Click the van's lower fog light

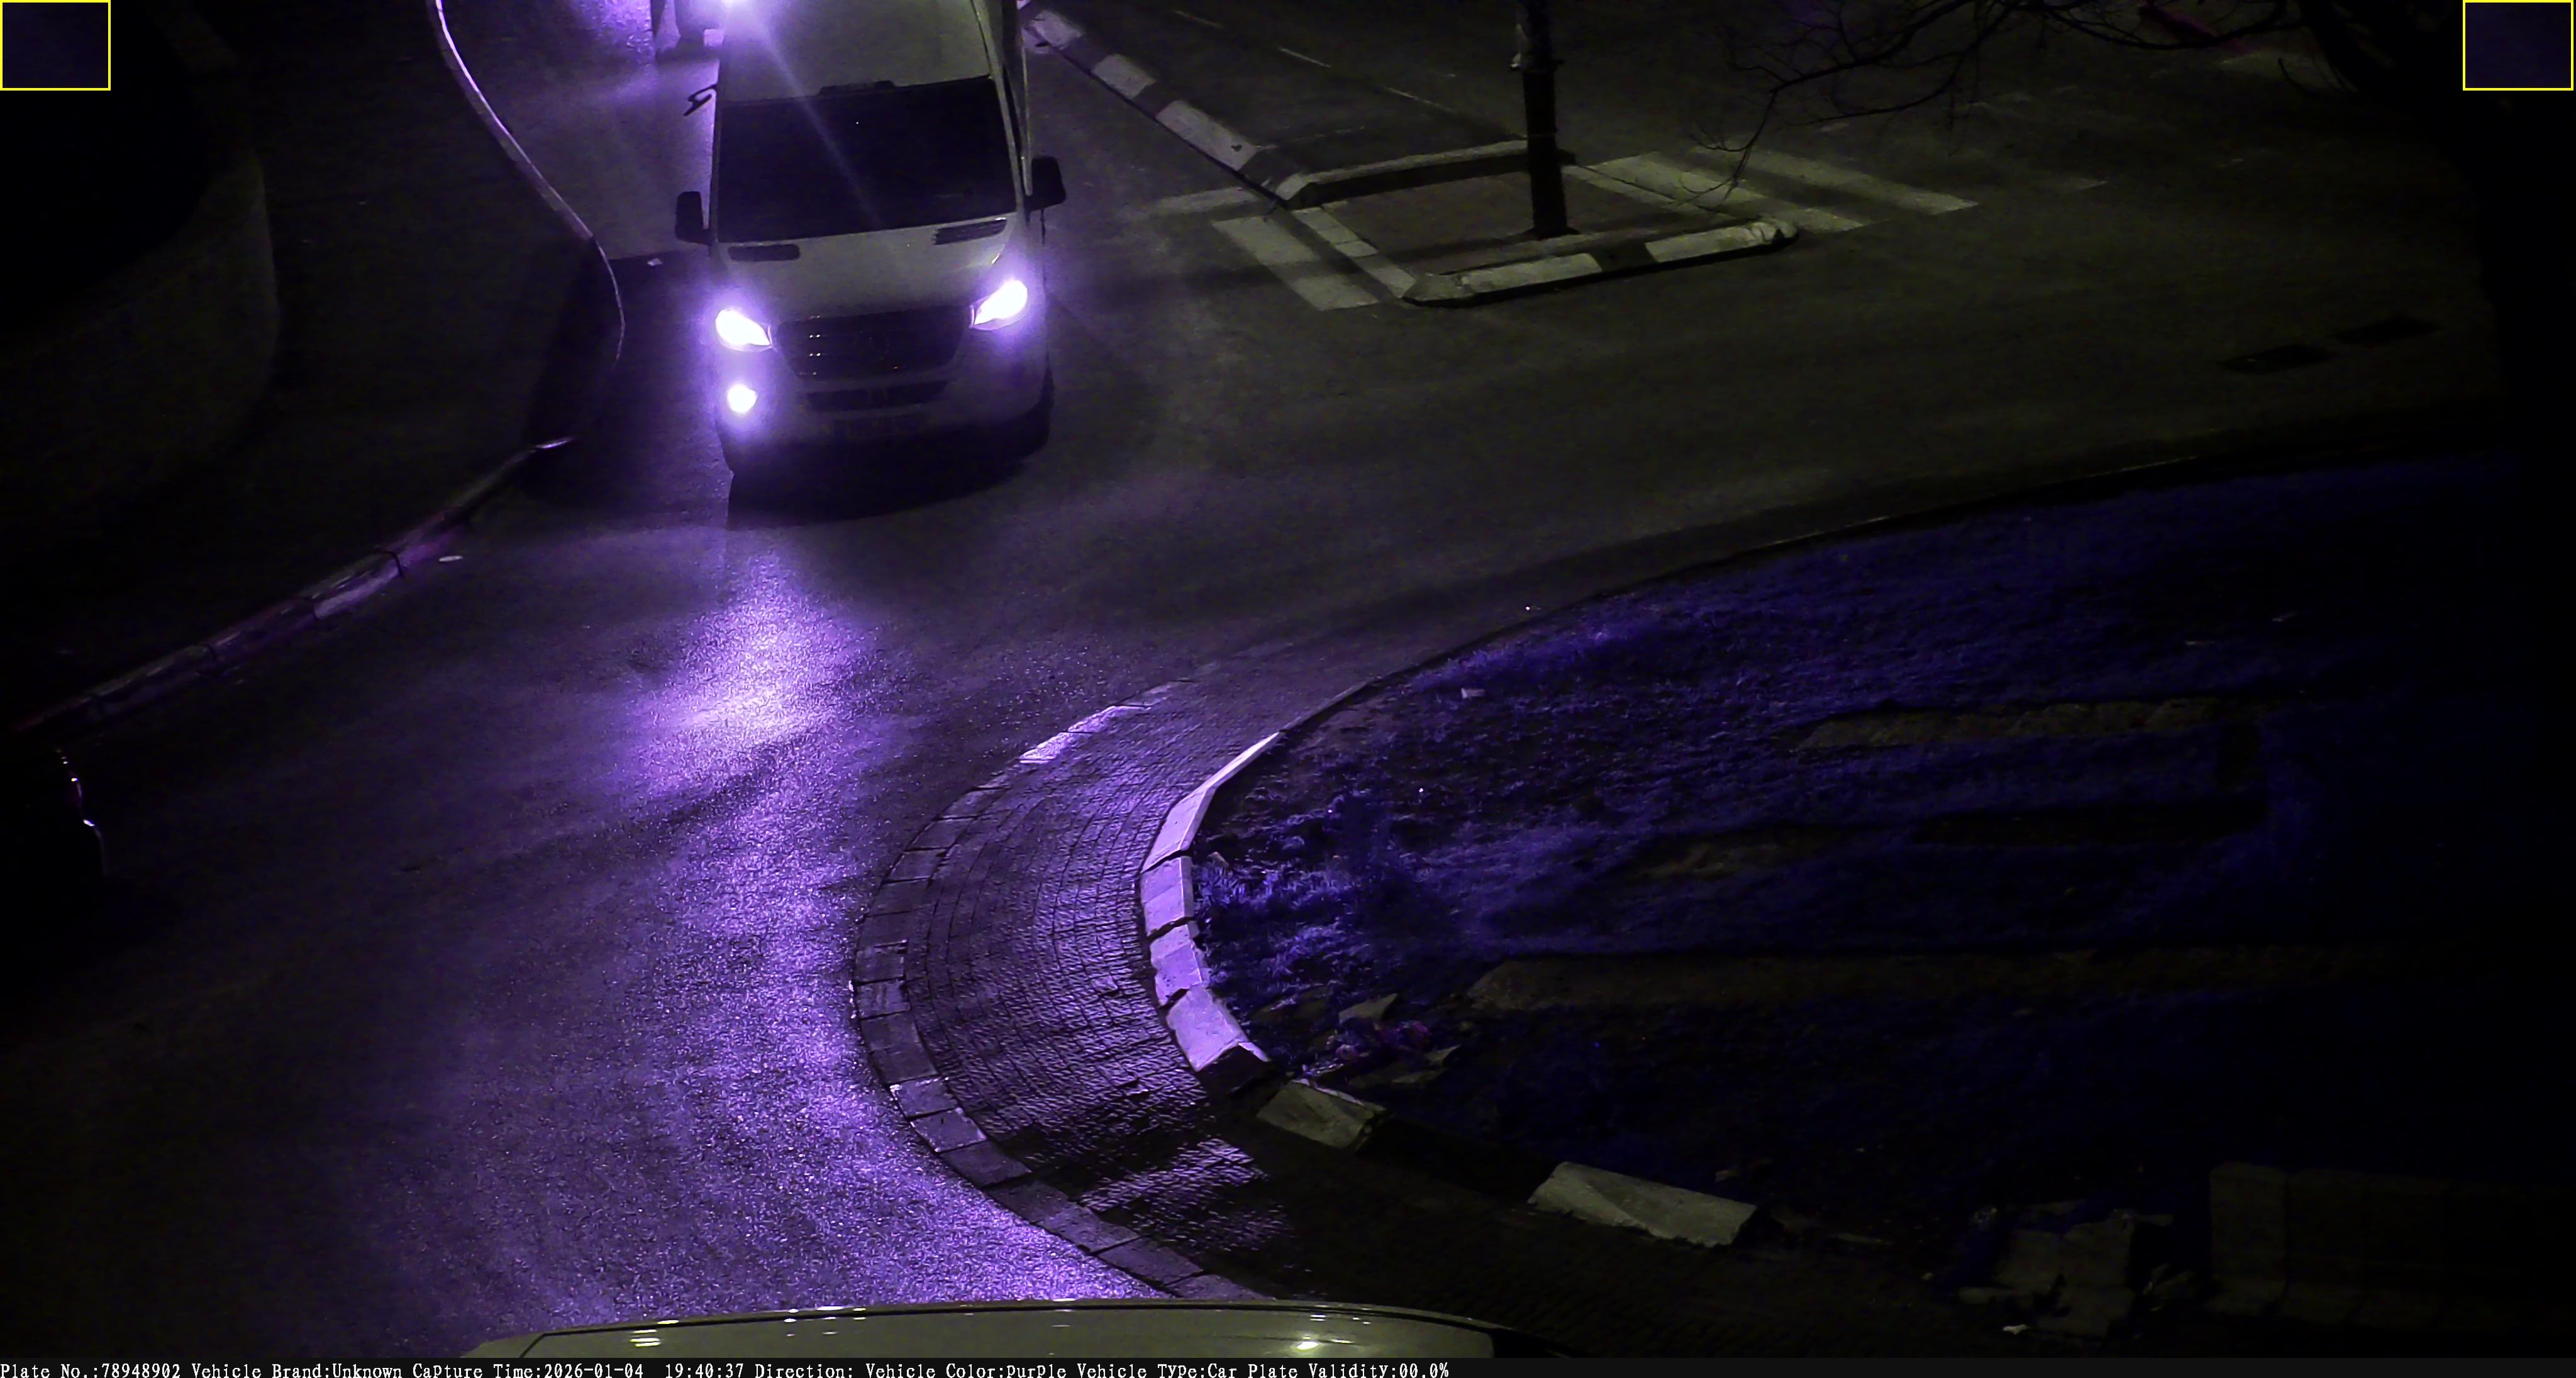(741, 399)
